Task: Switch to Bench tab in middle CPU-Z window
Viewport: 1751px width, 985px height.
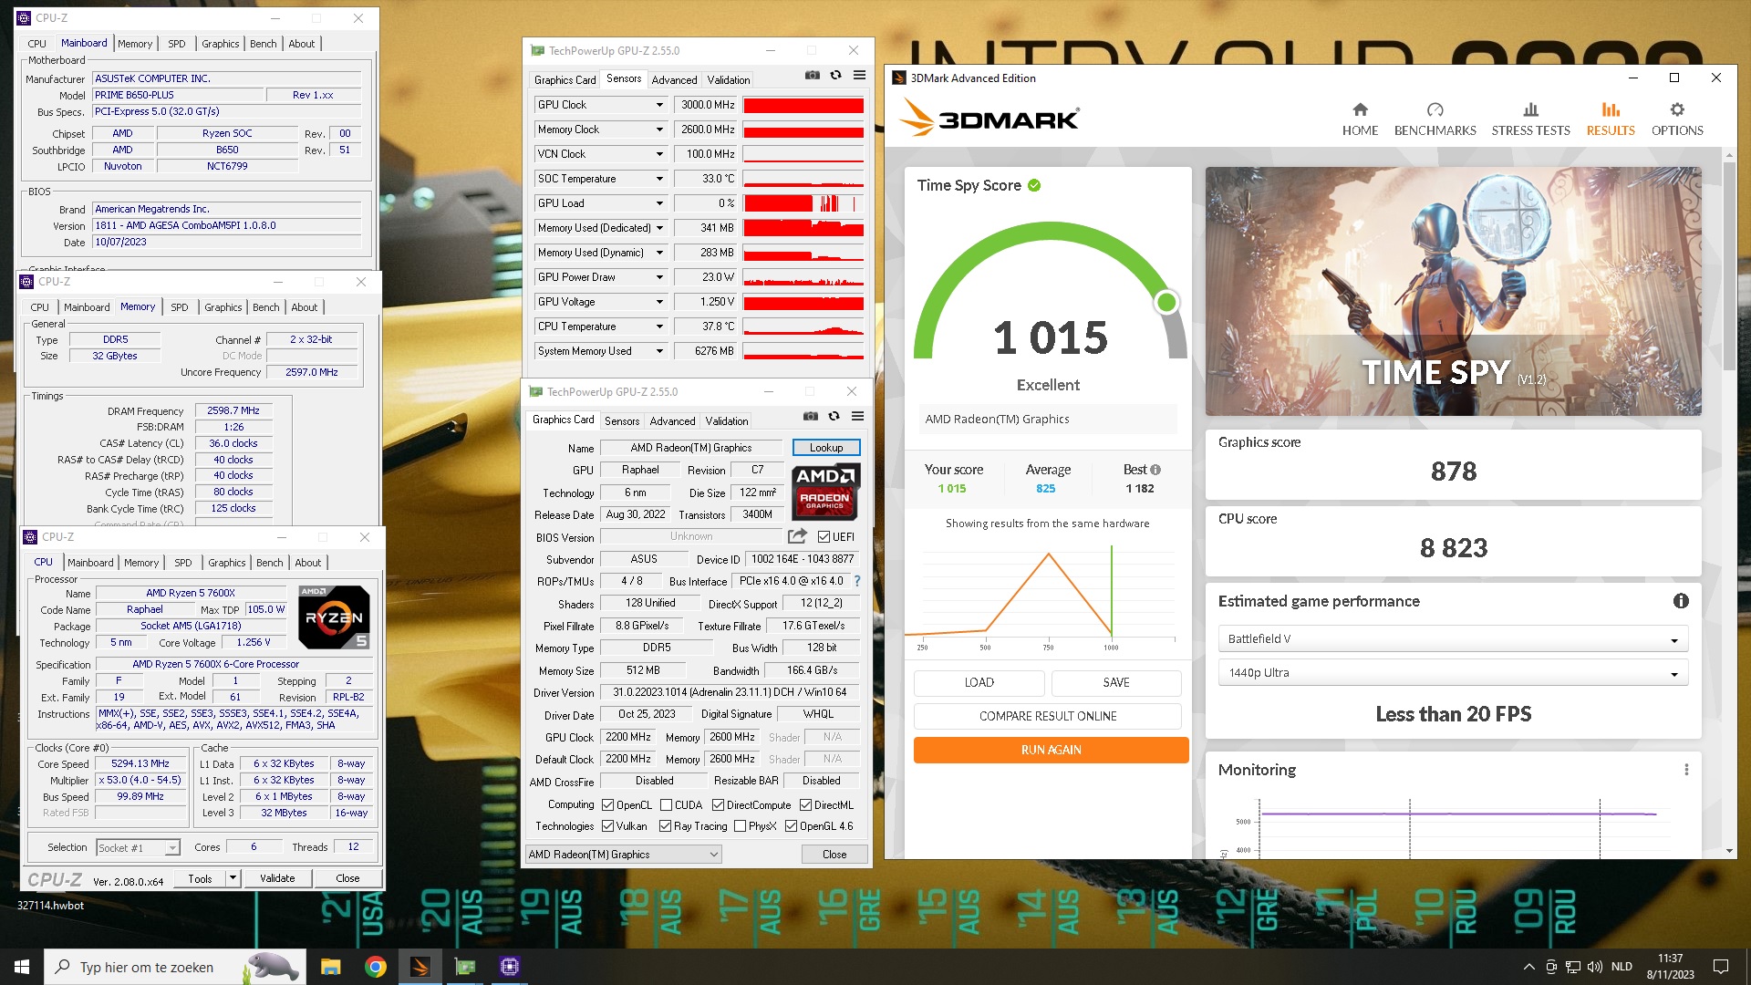Action: click(266, 307)
